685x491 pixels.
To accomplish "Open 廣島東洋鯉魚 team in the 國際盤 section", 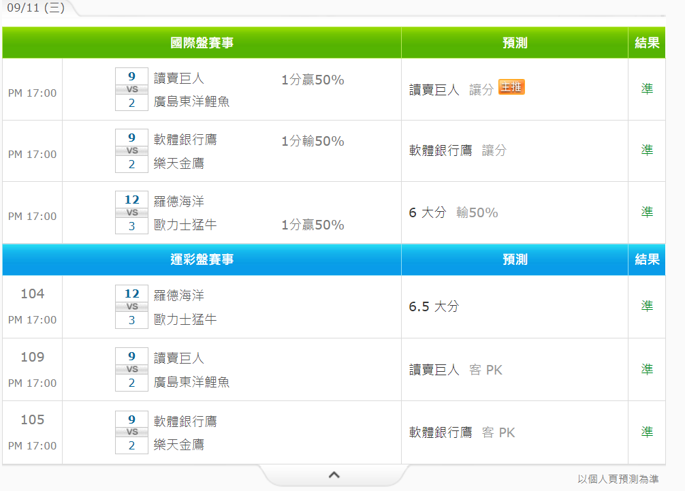I will [x=191, y=101].
